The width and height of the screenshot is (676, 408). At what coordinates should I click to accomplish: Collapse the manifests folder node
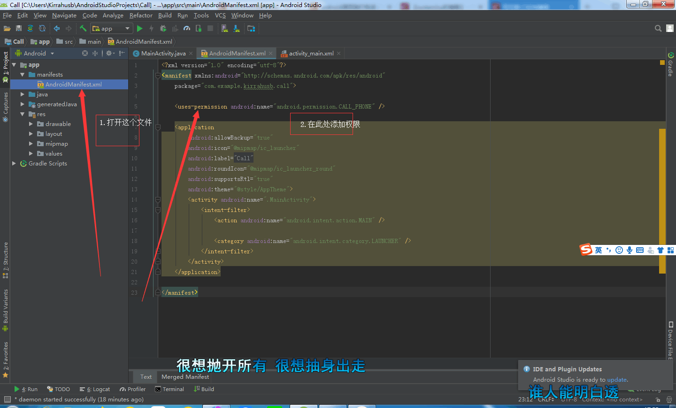pyautogui.click(x=23, y=75)
